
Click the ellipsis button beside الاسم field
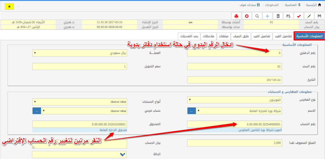point(192,111)
